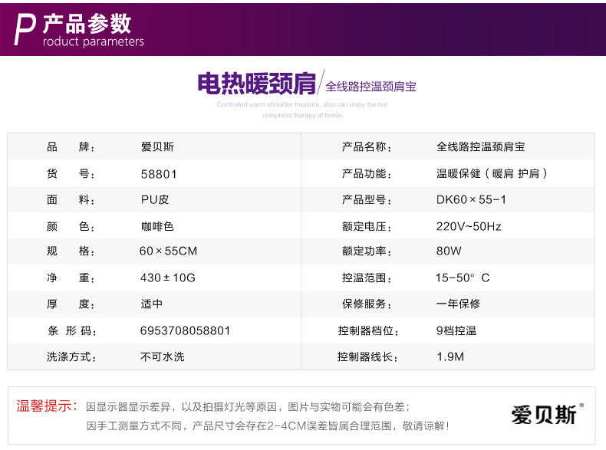The width and height of the screenshot is (606, 450).
Task: Click the rated power value 80W
Action: click(449, 251)
